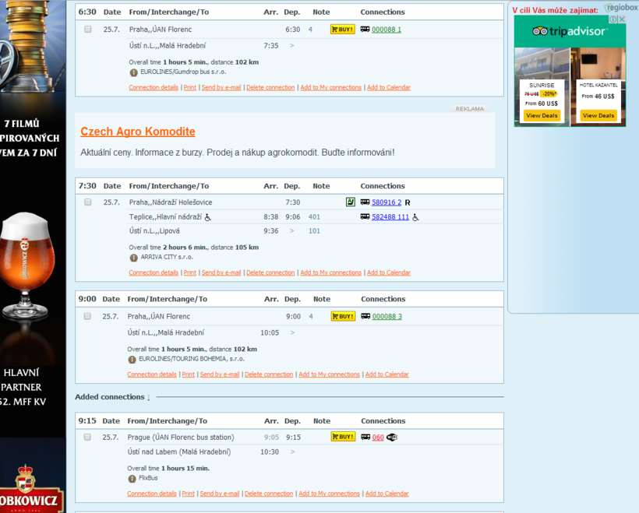This screenshot has height=513, width=639.
Task: Click BUY button for 9:15 FlixBus connection
Action: tap(342, 437)
